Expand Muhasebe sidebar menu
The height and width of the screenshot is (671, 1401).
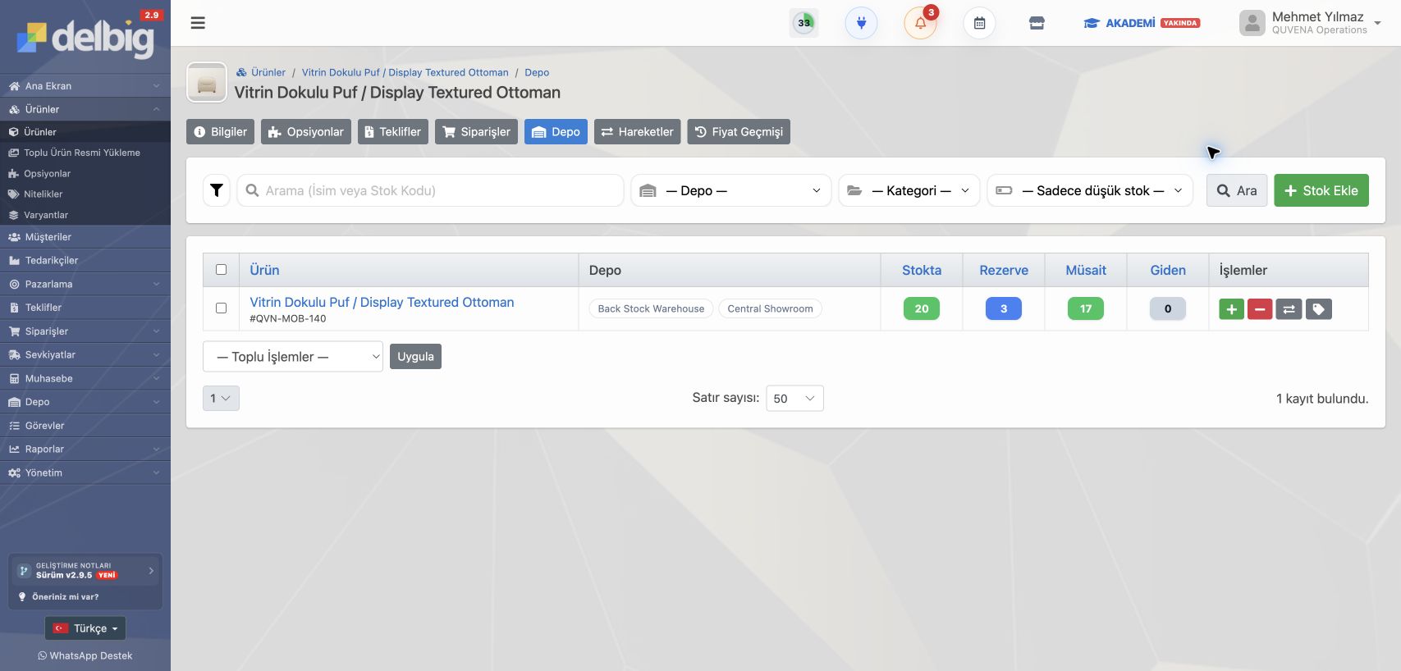85,378
